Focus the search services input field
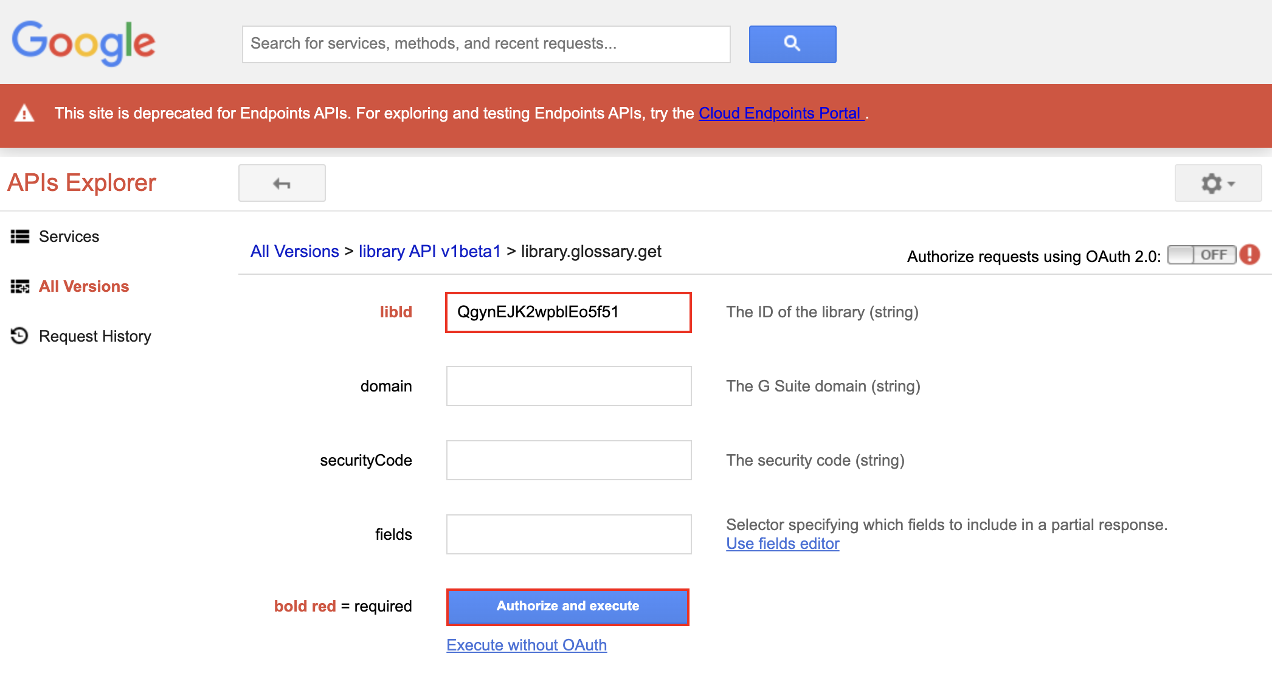The width and height of the screenshot is (1272, 676). 486,44
